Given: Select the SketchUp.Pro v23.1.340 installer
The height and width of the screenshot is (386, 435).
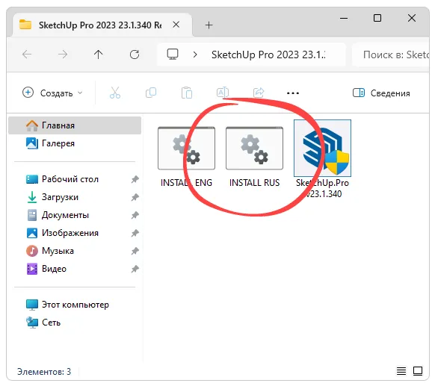Looking at the screenshot, I should [322, 159].
